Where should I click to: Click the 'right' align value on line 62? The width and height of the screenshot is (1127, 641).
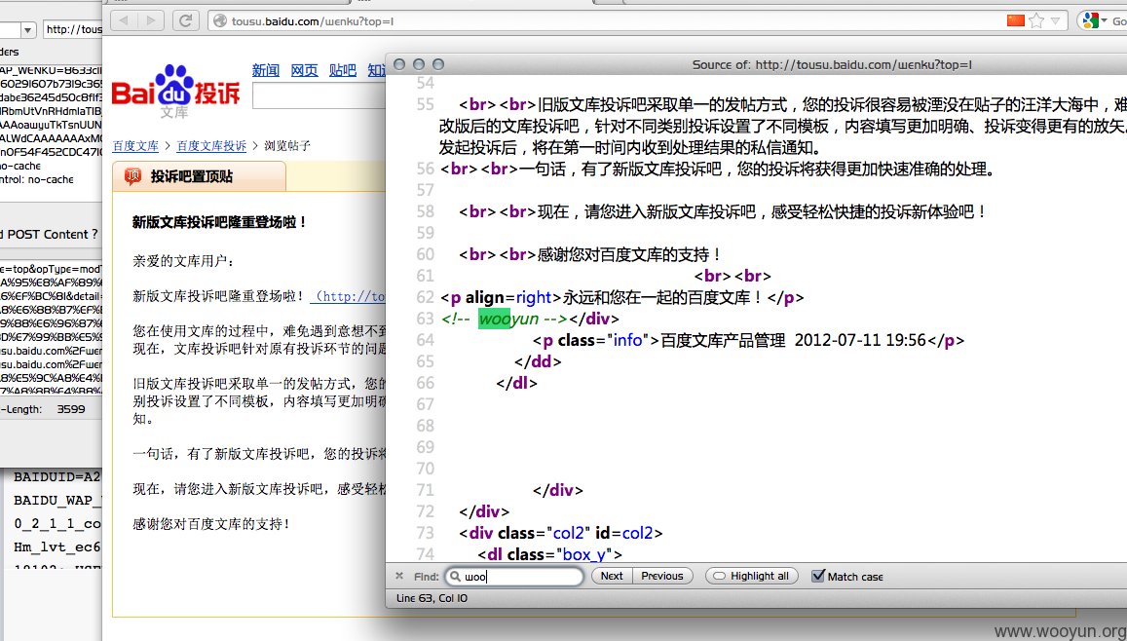(x=534, y=297)
